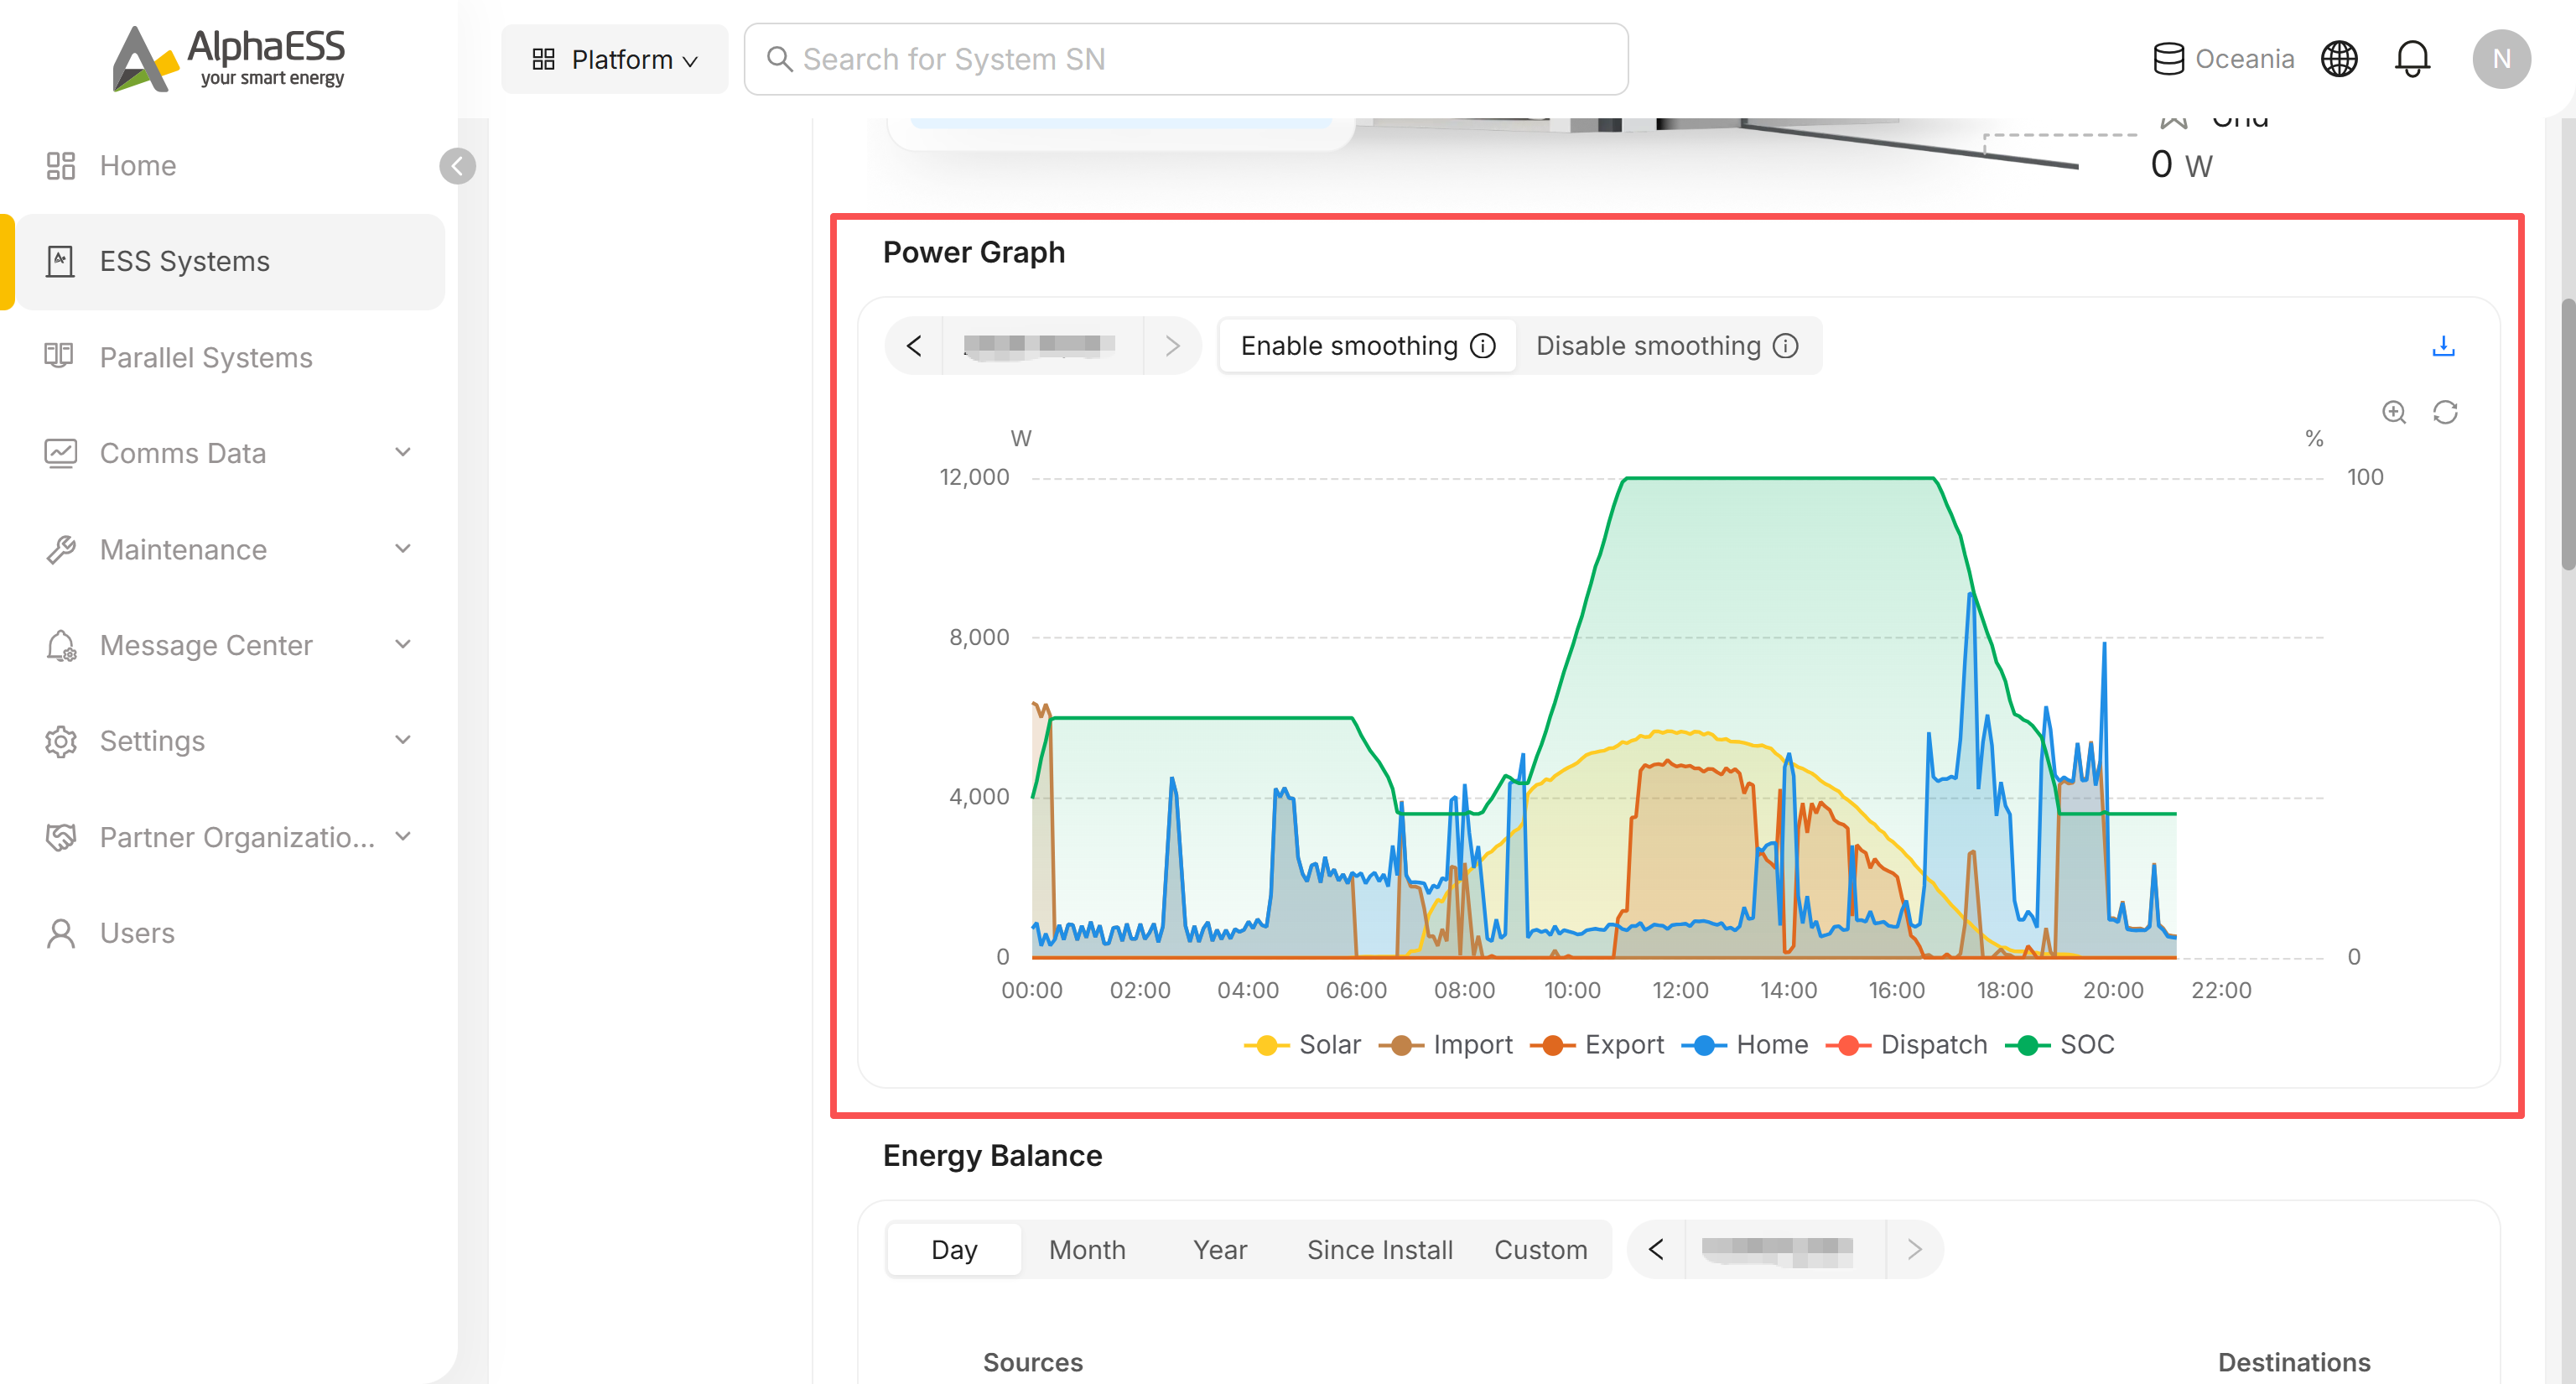Toggle Solar series in chart legend

coord(1301,1045)
